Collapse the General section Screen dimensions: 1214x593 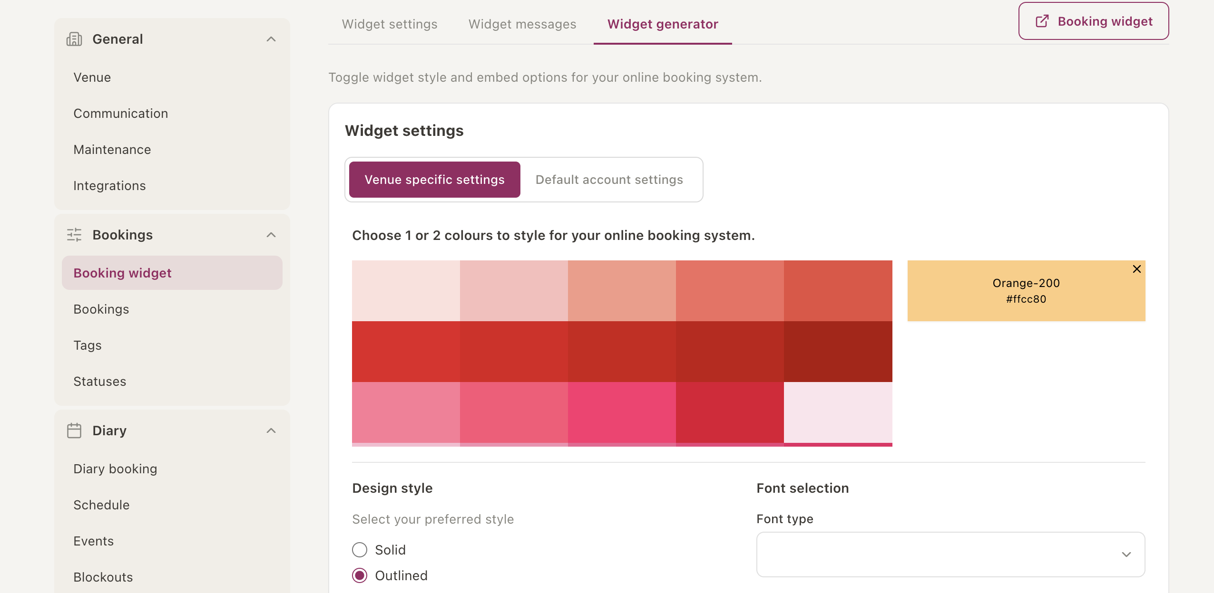(271, 39)
